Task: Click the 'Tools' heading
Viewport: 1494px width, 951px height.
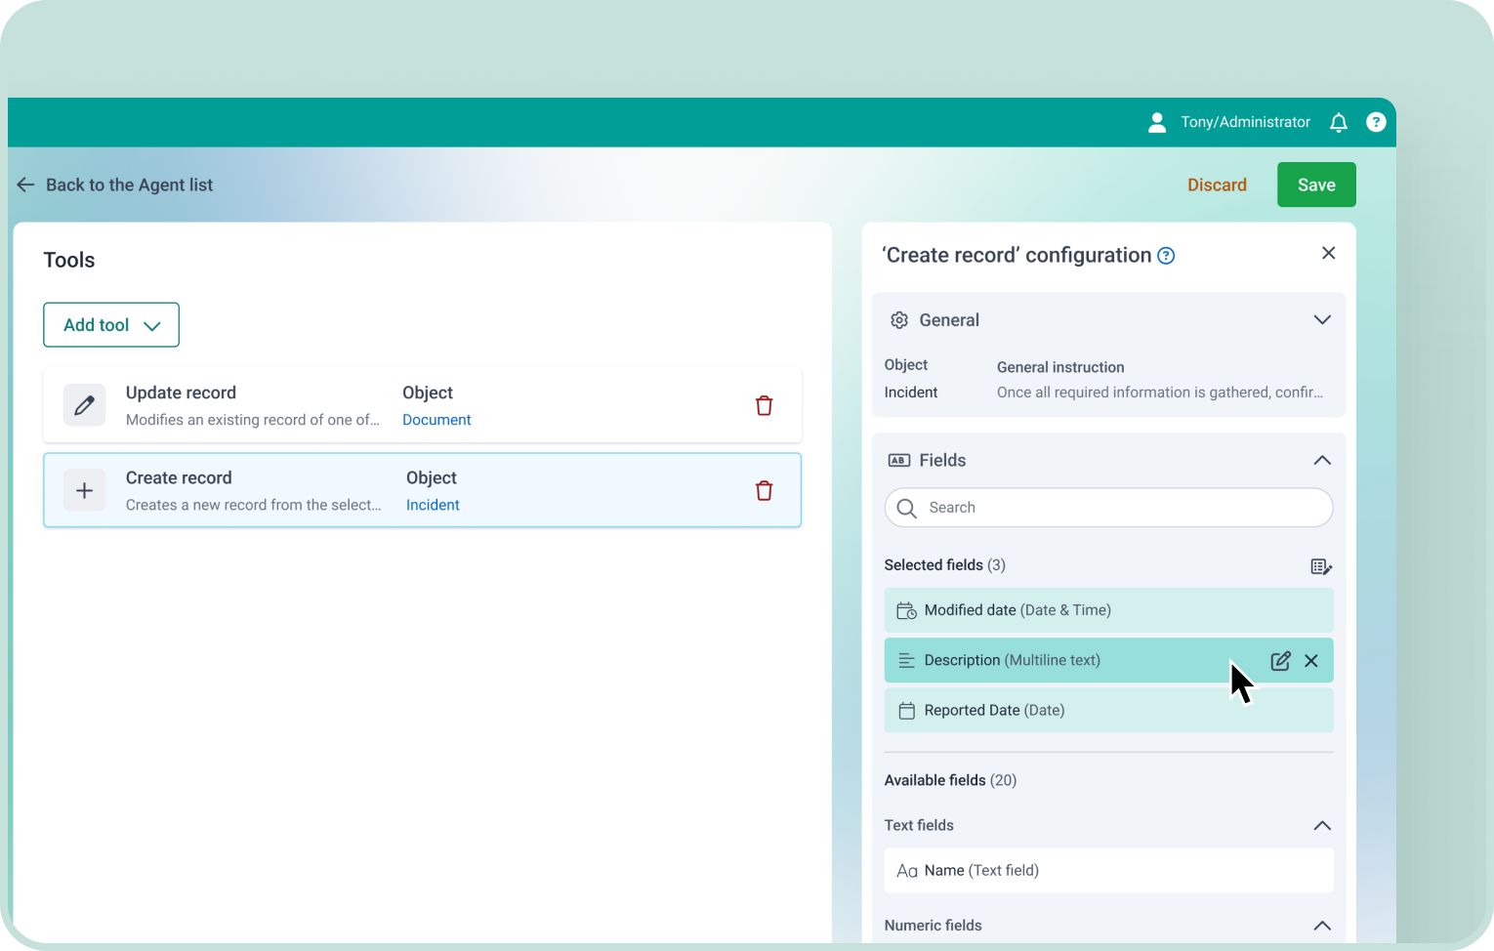Action: pyautogui.click(x=69, y=260)
